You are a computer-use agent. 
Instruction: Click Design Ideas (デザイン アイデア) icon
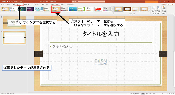click(x=164, y=9)
